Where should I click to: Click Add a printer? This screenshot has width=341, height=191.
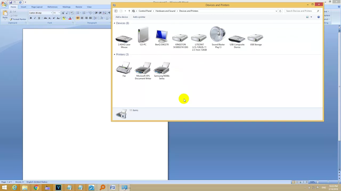(x=139, y=17)
